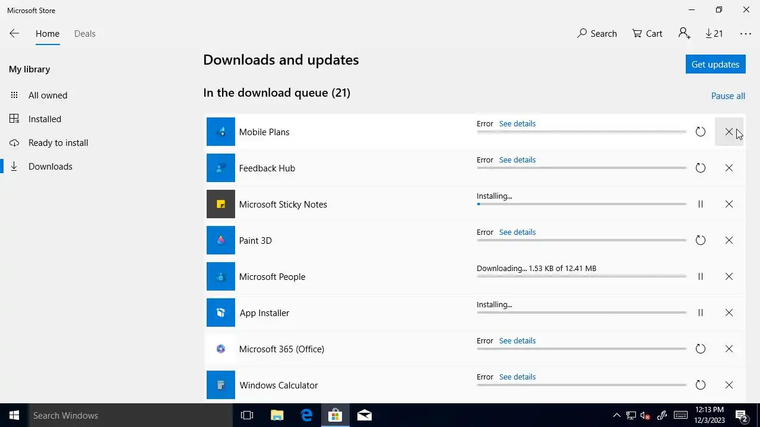This screenshot has height=427, width=760.
Task: Click Microsoft Sticky Notes progress bar
Action: [x=582, y=204]
